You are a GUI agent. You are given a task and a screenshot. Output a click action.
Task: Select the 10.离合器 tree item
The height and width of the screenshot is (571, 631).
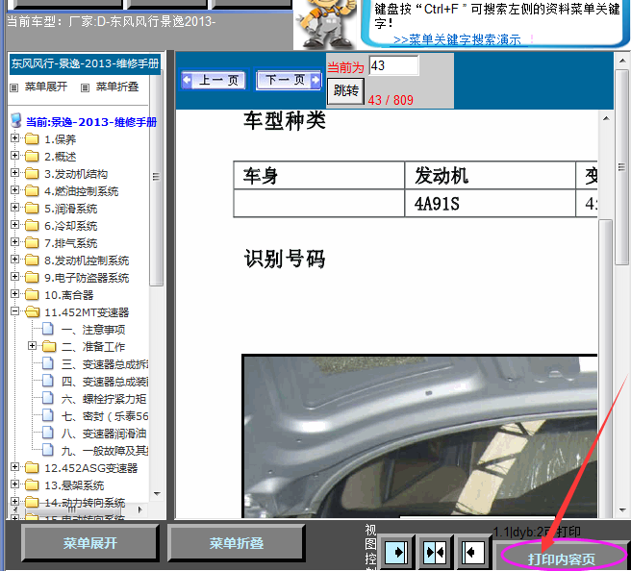pos(69,295)
